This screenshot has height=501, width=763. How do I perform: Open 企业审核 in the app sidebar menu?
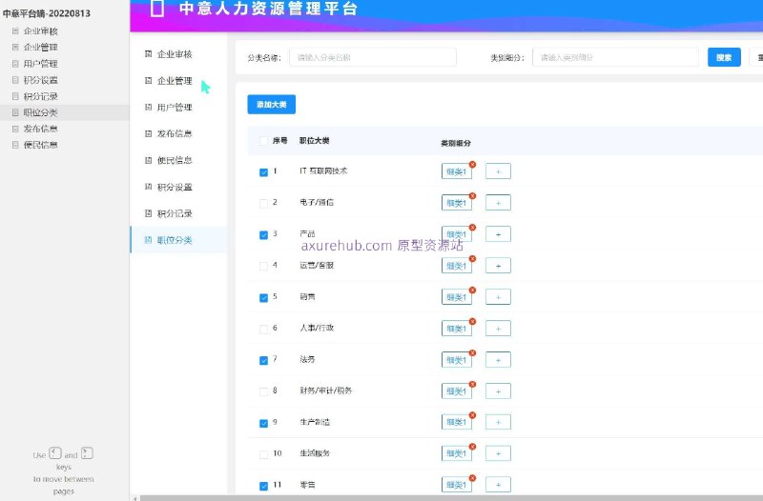click(x=178, y=54)
